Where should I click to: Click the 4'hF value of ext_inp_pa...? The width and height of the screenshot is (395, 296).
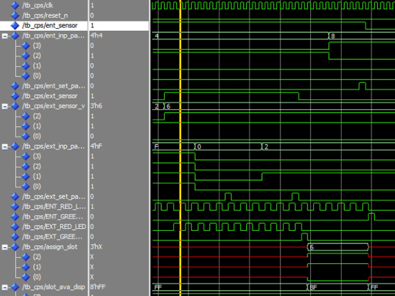97,146
